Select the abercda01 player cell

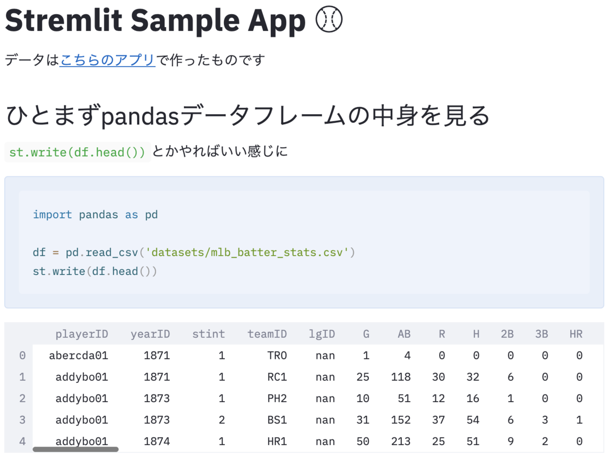click(79, 356)
